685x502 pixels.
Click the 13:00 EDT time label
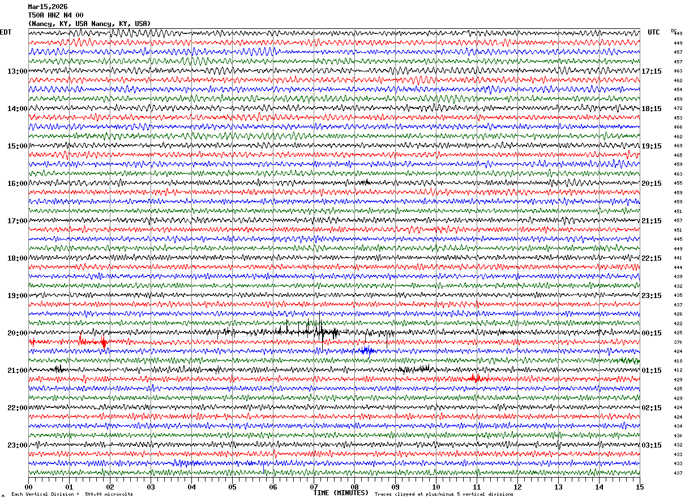pyautogui.click(x=17, y=71)
